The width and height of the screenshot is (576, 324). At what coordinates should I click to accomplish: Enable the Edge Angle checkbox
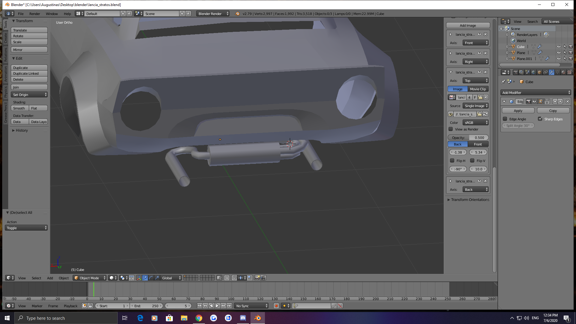click(x=505, y=119)
